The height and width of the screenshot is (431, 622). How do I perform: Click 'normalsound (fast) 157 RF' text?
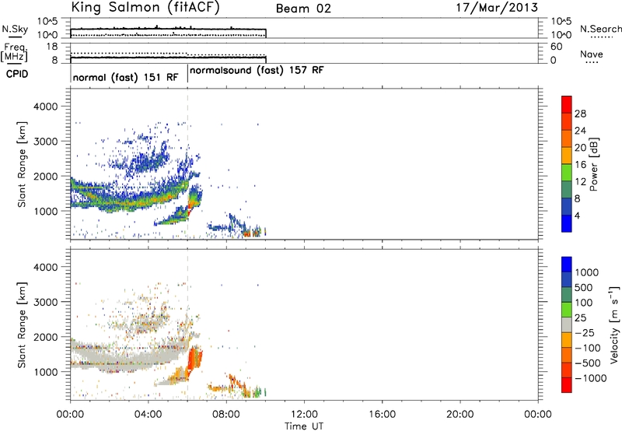257,70
